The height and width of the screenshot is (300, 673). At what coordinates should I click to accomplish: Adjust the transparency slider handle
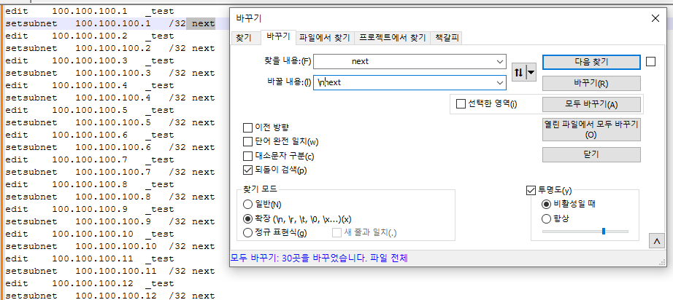coord(604,232)
